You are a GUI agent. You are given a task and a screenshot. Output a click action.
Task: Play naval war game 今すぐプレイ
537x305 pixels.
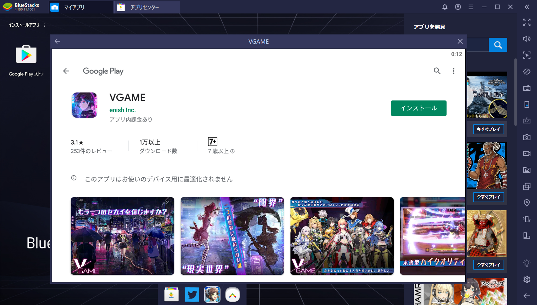tap(488, 129)
